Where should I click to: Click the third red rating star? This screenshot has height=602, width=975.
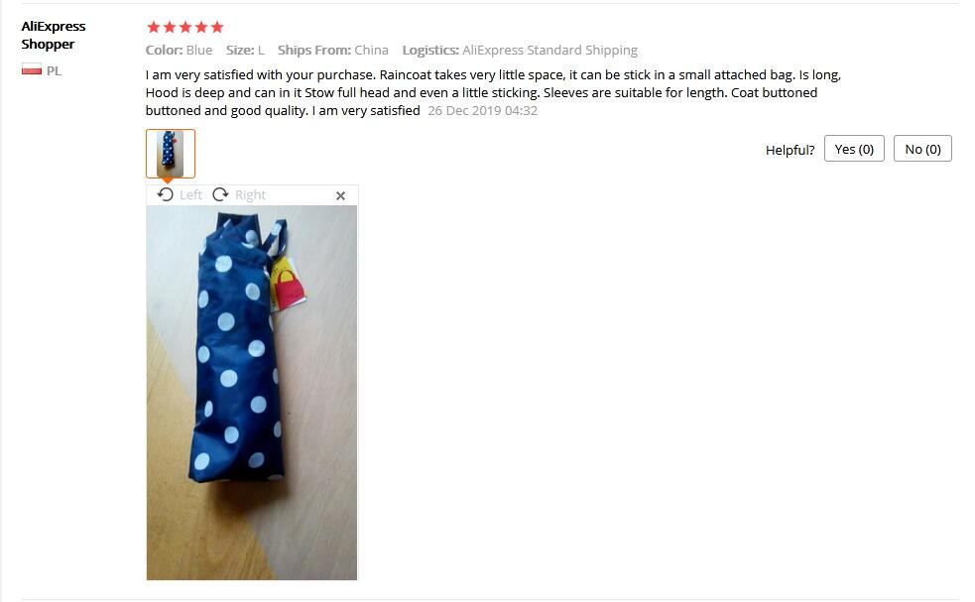click(x=185, y=27)
